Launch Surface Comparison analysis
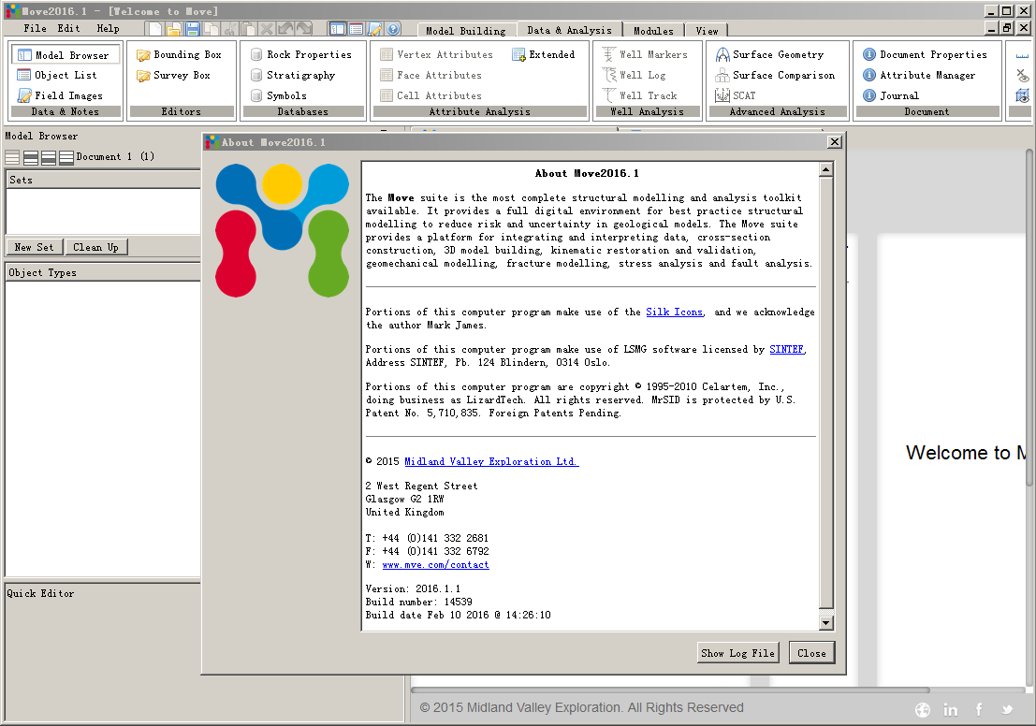 (x=775, y=75)
